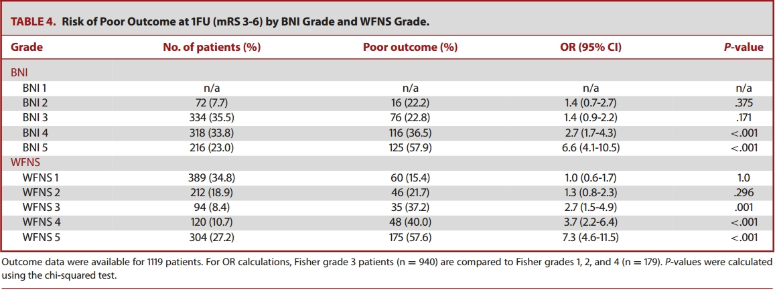The image size is (775, 290).
Task: Click the BNI 5 row label
Action: tap(34, 147)
